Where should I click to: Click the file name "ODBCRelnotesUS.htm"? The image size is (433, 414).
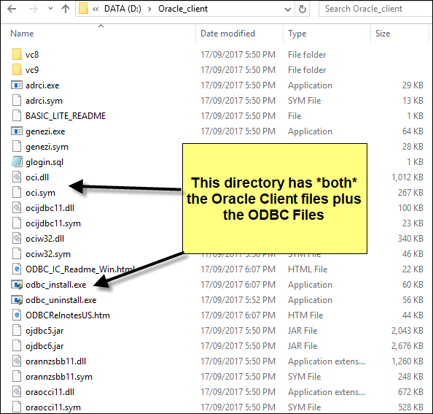pyautogui.click(x=68, y=315)
